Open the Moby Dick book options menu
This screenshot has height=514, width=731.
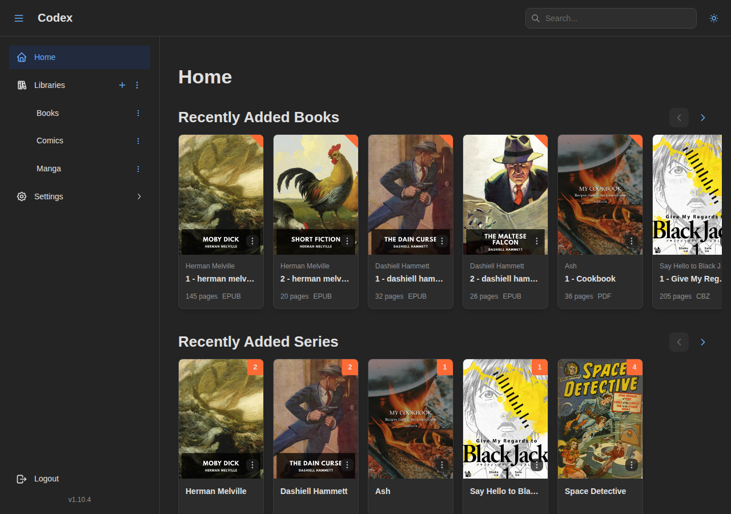click(253, 241)
